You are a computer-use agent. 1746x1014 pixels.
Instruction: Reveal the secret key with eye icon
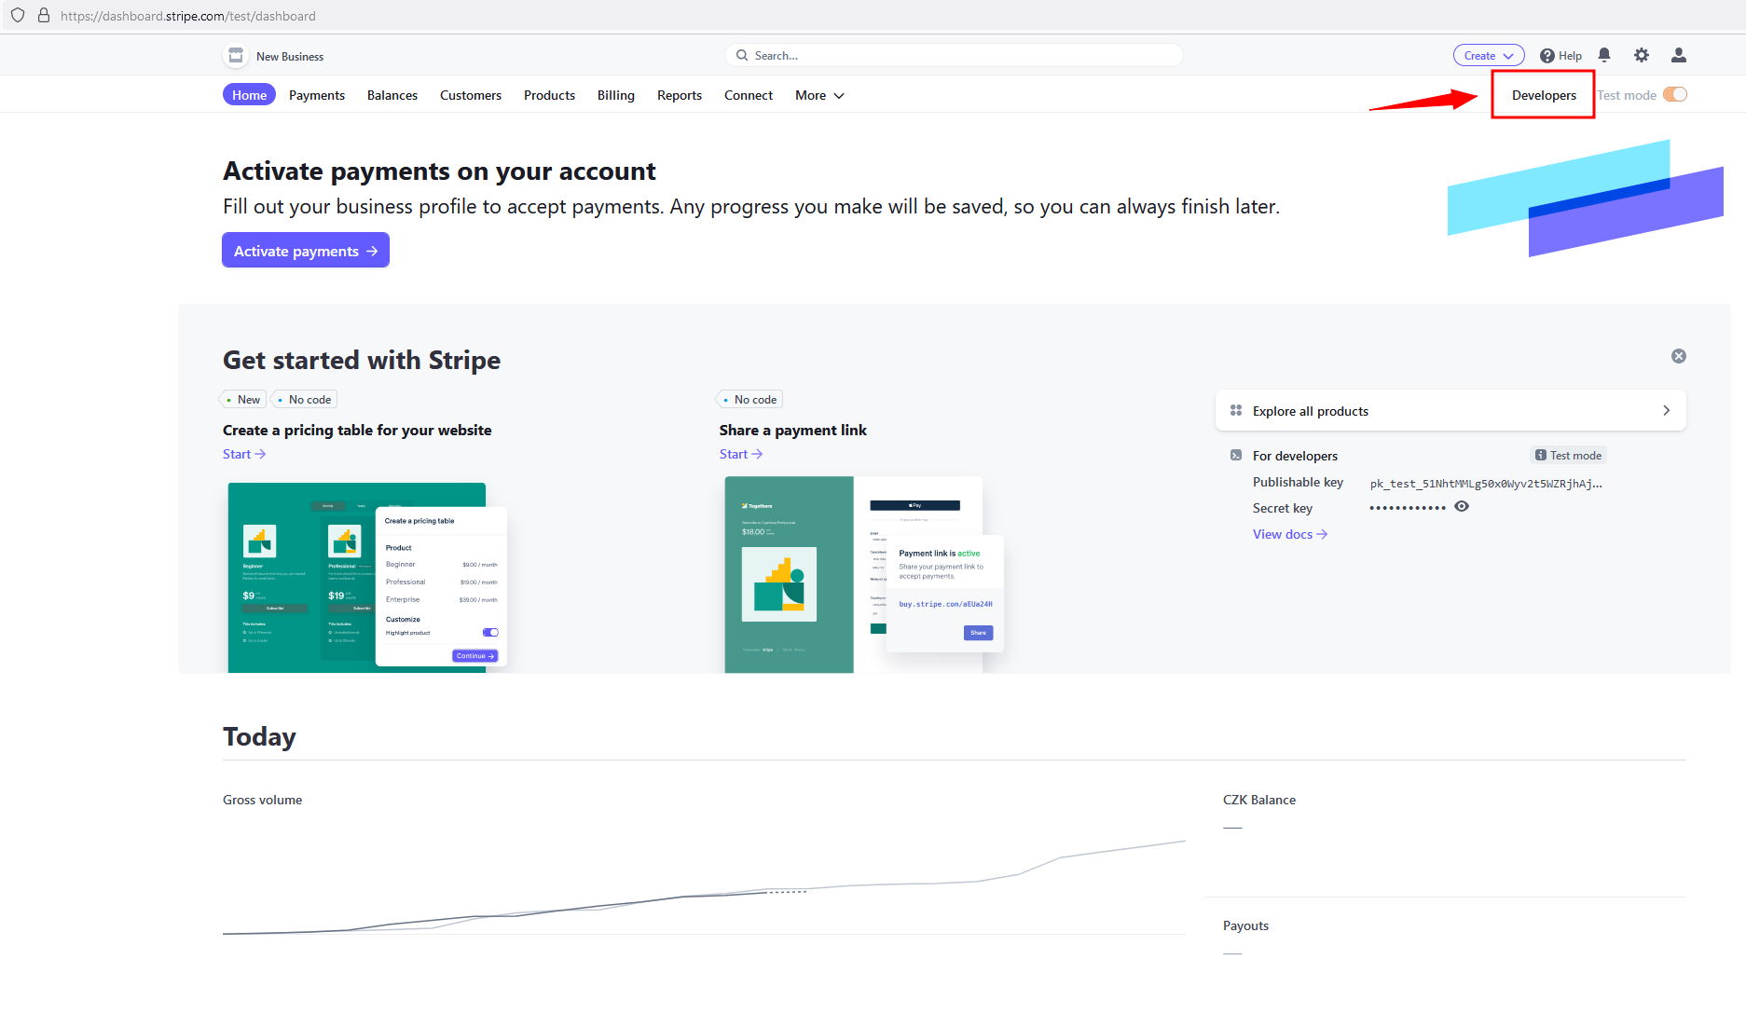click(x=1462, y=507)
